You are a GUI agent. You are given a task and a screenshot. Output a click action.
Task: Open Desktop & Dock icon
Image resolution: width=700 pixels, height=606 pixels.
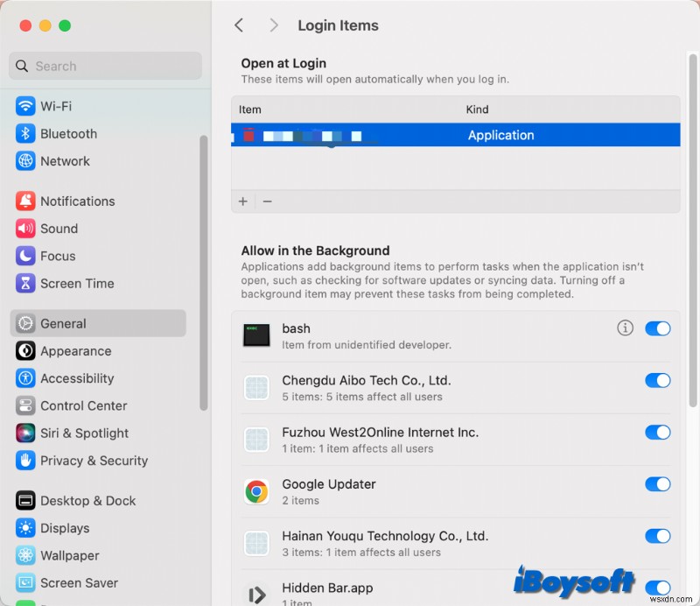click(x=25, y=501)
